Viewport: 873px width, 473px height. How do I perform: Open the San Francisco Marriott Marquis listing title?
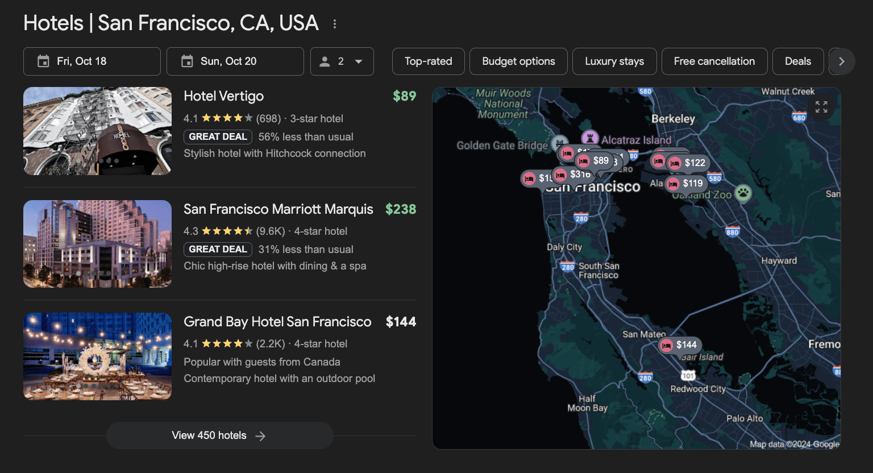click(x=278, y=209)
